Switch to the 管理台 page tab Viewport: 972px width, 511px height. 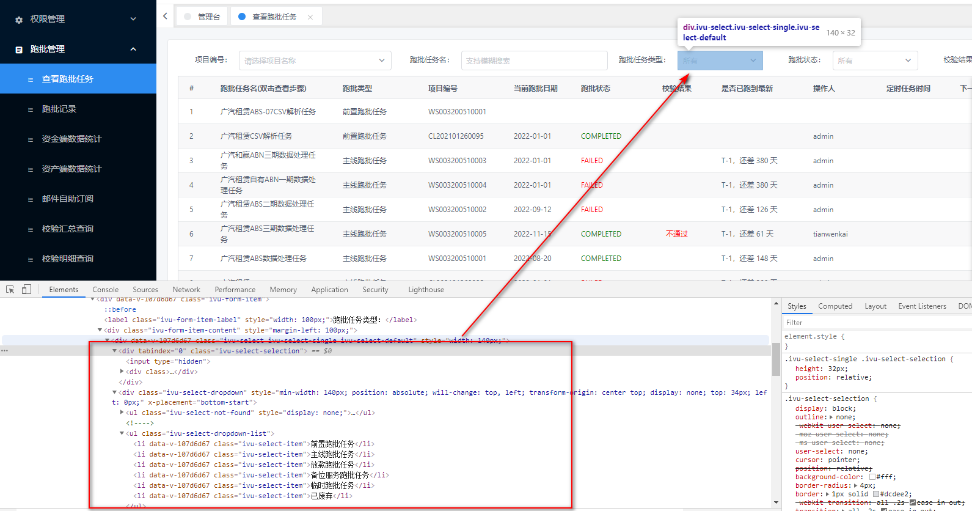point(202,17)
